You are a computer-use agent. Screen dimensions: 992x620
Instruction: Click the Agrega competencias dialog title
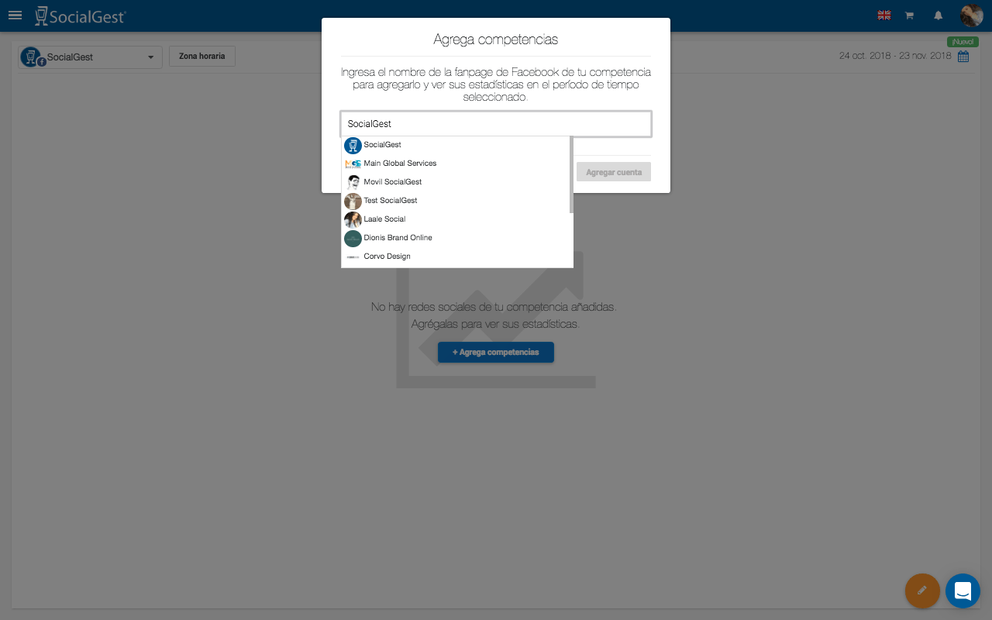tap(496, 40)
